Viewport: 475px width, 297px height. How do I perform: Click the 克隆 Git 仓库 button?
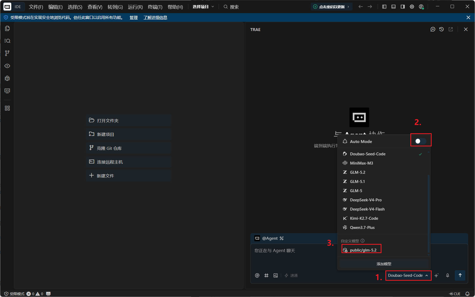(x=128, y=148)
